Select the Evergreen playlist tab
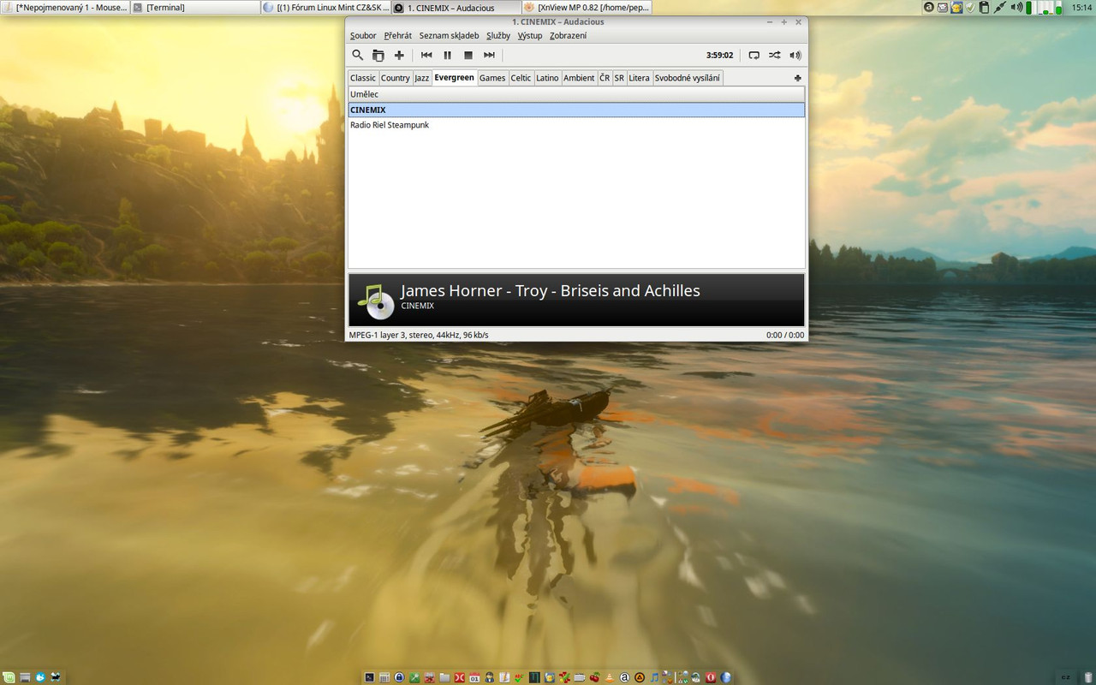1096x685 pixels. coord(455,78)
